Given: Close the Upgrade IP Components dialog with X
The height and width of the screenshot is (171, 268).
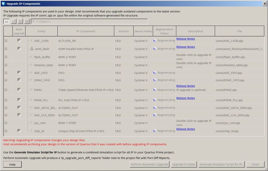Looking at the screenshot, I should click(265, 3).
